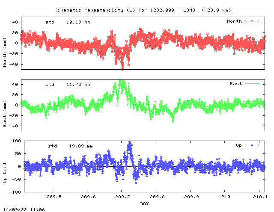The width and height of the screenshot is (274, 212).
Task: Click the 209.7 x-axis tick label
Action: [x=123, y=197]
